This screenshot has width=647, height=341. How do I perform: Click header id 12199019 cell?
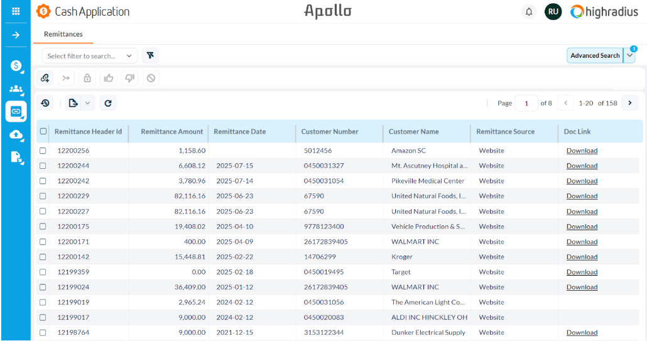point(73,302)
